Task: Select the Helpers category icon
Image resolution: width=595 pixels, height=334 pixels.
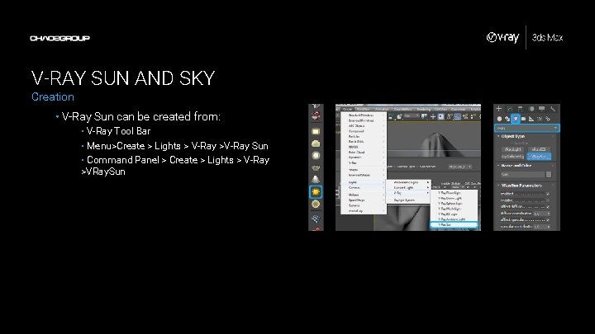Action: (x=531, y=119)
